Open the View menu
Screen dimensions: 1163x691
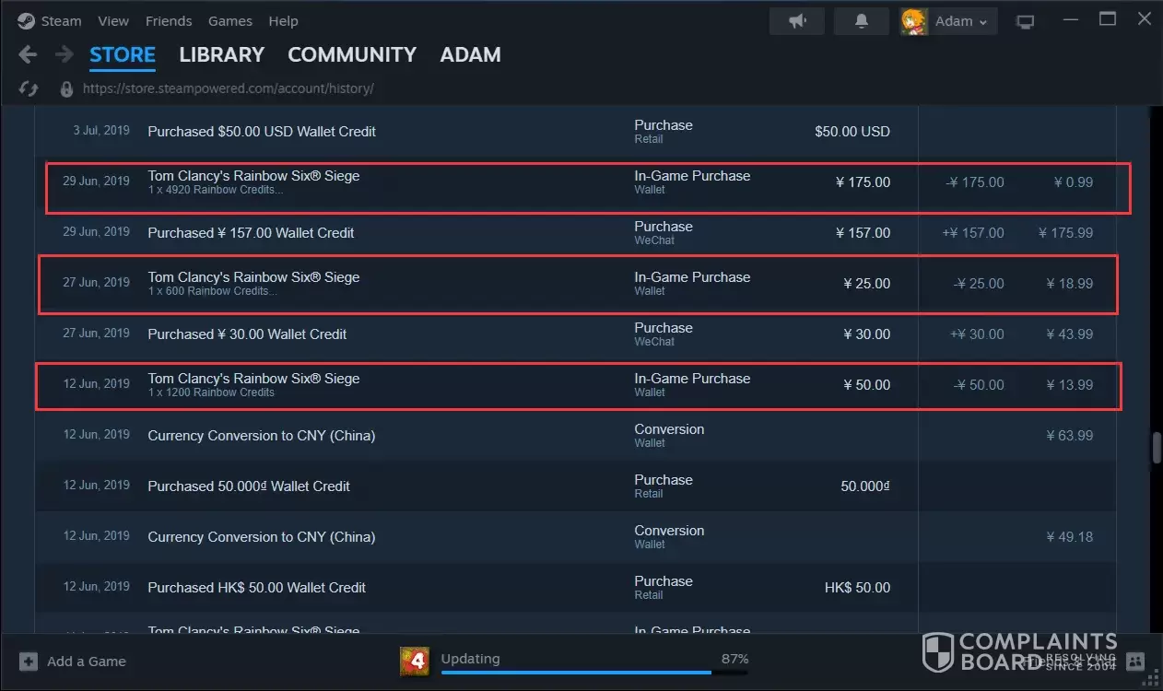click(x=113, y=21)
